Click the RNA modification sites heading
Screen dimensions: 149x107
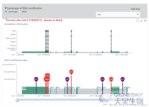click(x=16, y=60)
